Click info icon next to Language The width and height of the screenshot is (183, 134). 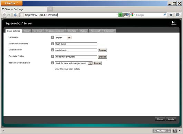(52, 37)
